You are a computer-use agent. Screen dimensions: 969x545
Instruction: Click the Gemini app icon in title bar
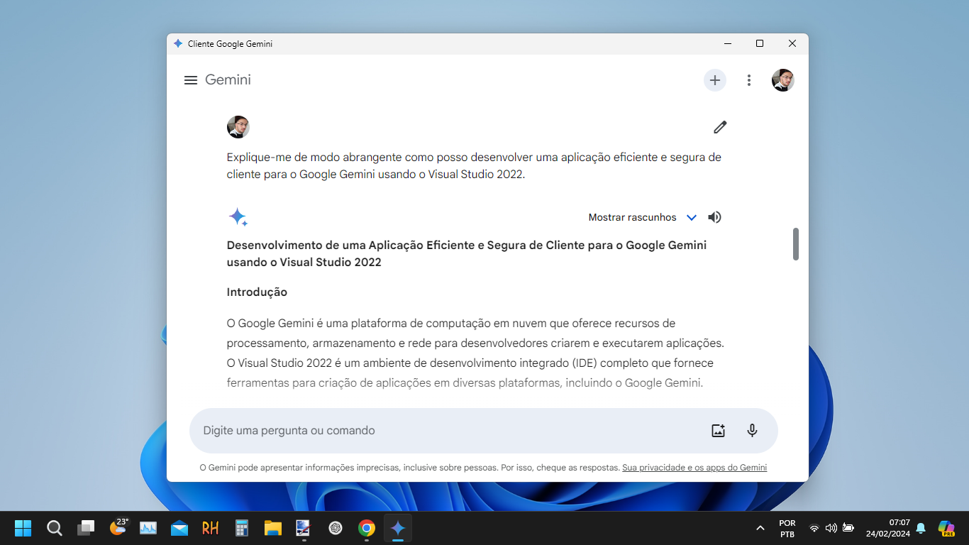[178, 43]
